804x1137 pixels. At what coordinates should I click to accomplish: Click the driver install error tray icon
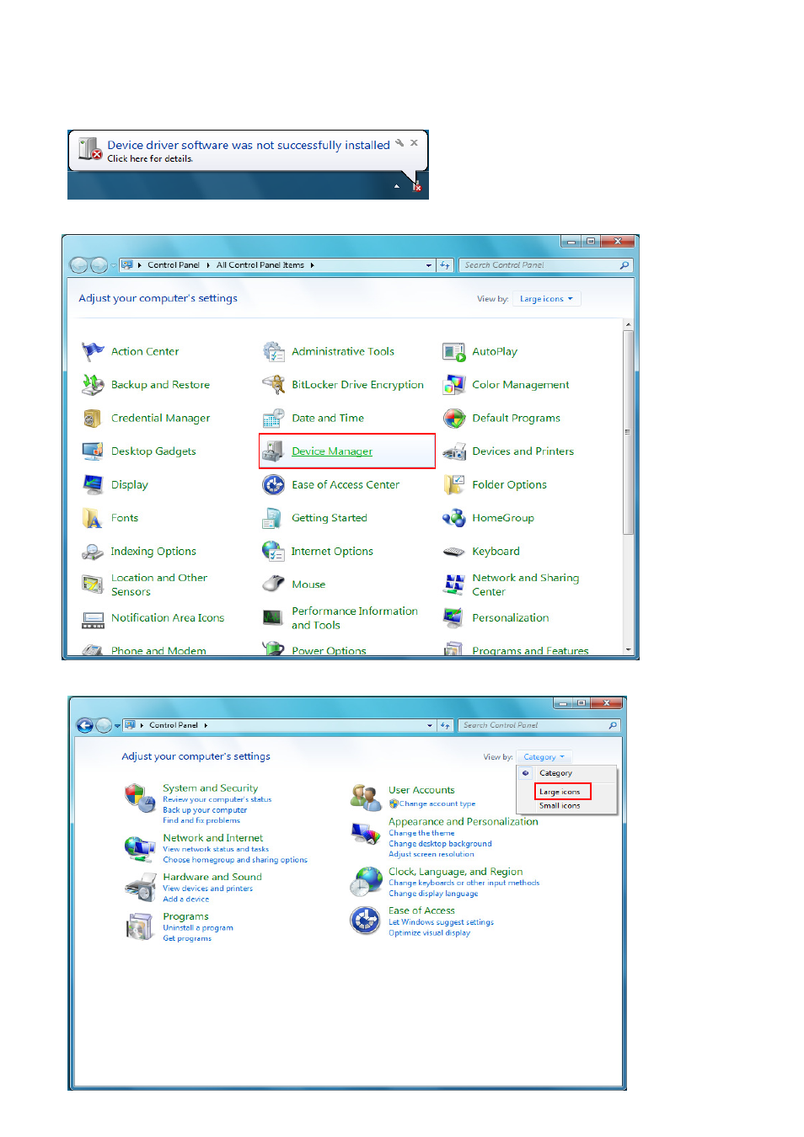click(x=416, y=186)
